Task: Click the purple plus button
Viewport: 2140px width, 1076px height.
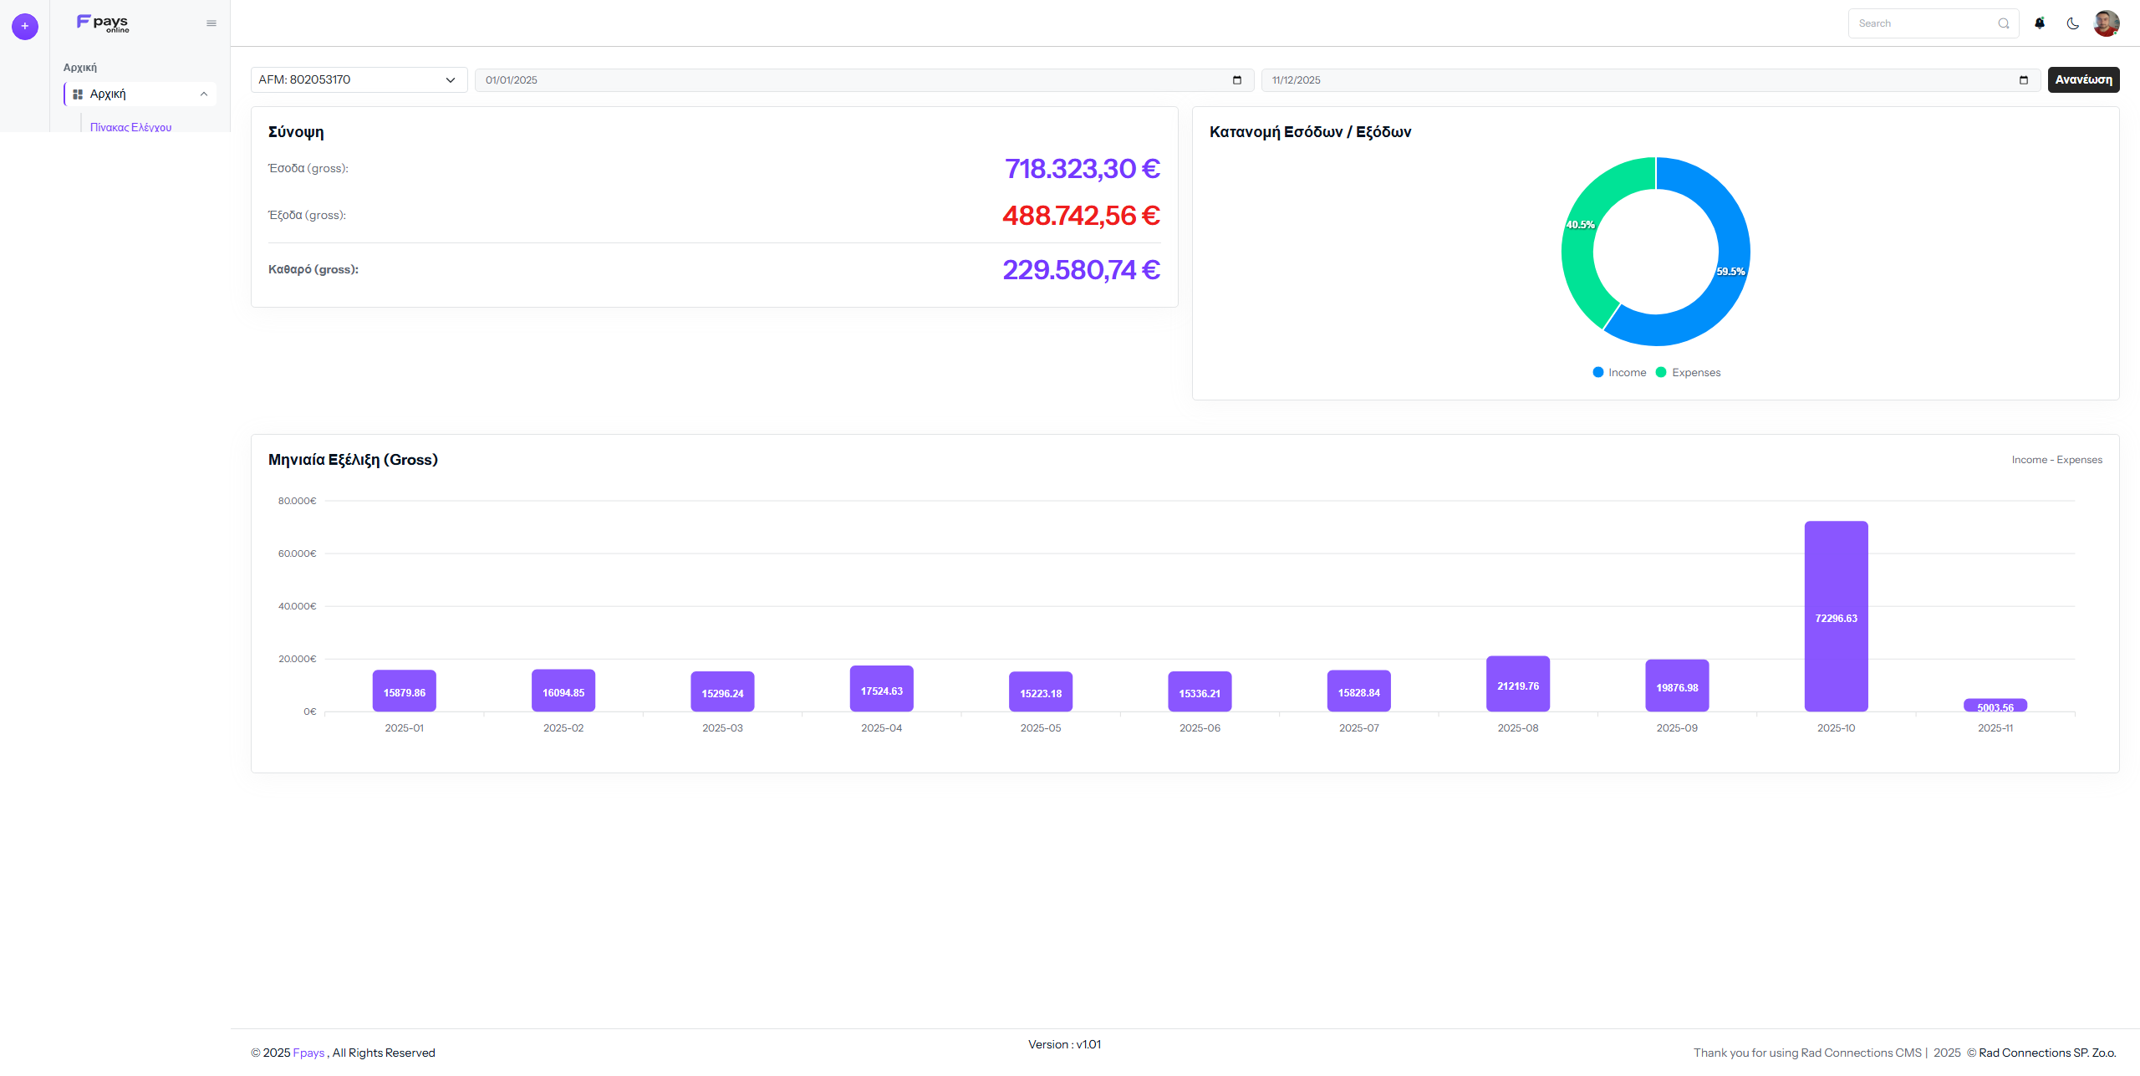Action: click(25, 26)
